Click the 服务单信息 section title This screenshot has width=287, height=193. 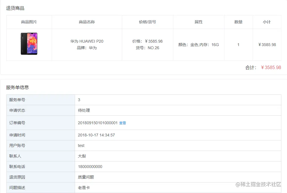[x=17, y=87]
